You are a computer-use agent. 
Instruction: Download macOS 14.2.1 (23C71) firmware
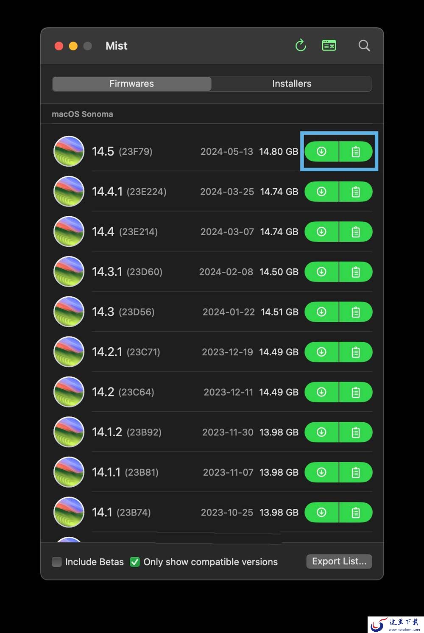click(321, 352)
